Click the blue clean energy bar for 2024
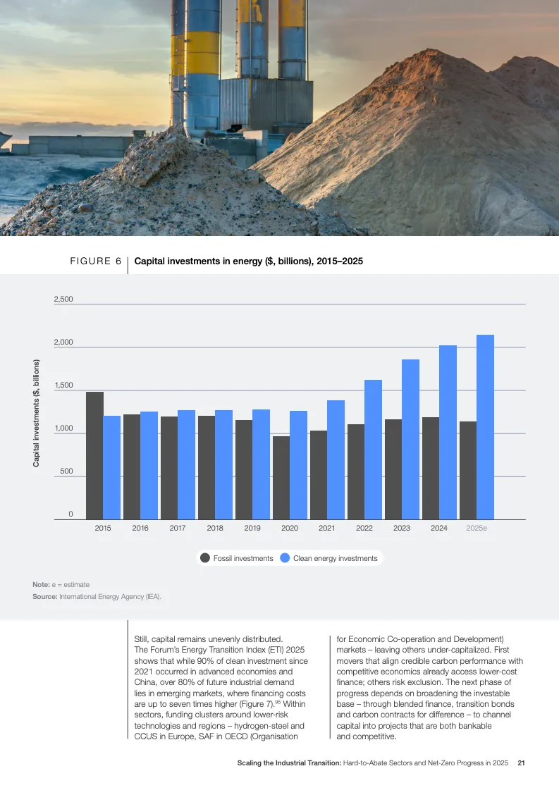Viewport: 559px width, 790px height. (x=448, y=432)
